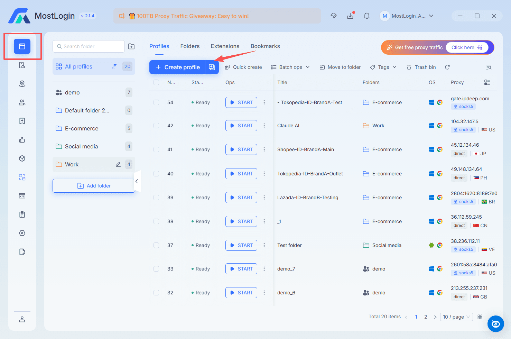Open the more options for demo_6
The height and width of the screenshot is (339, 511).
264,293
